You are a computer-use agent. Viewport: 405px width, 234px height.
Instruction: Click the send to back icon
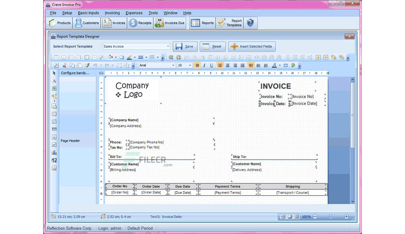click(341, 57)
